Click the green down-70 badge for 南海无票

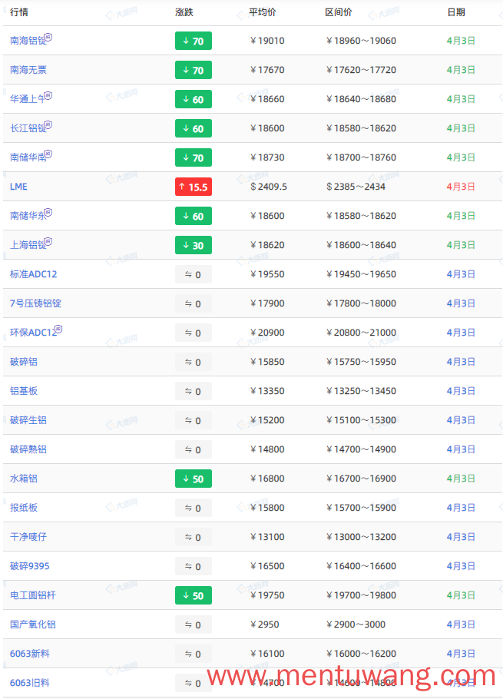[194, 70]
